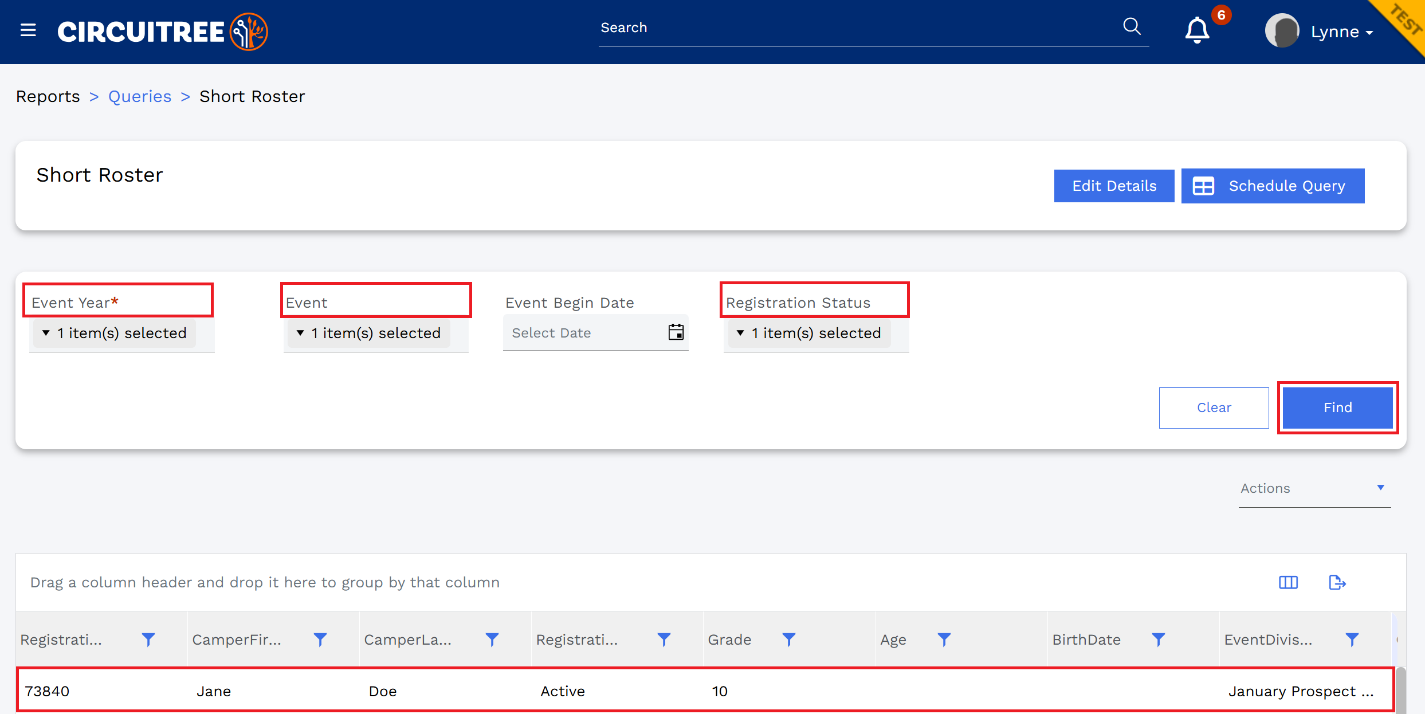Sort by the EventDivis... column header
This screenshot has width=1425, height=714.
click(1268, 640)
